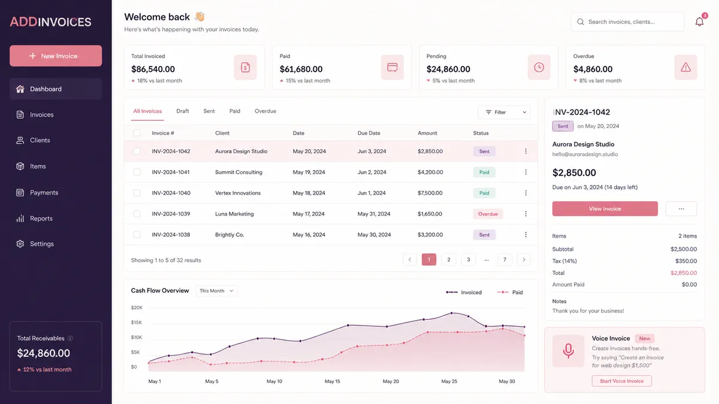Click the info icon beside Total Receivables
Image resolution: width=719 pixels, height=404 pixels.
pyautogui.click(x=70, y=338)
